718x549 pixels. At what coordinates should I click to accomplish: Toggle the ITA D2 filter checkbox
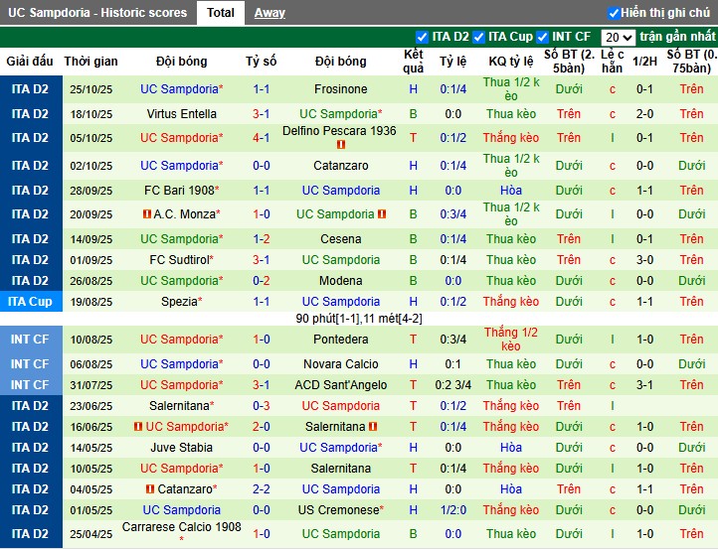click(423, 37)
